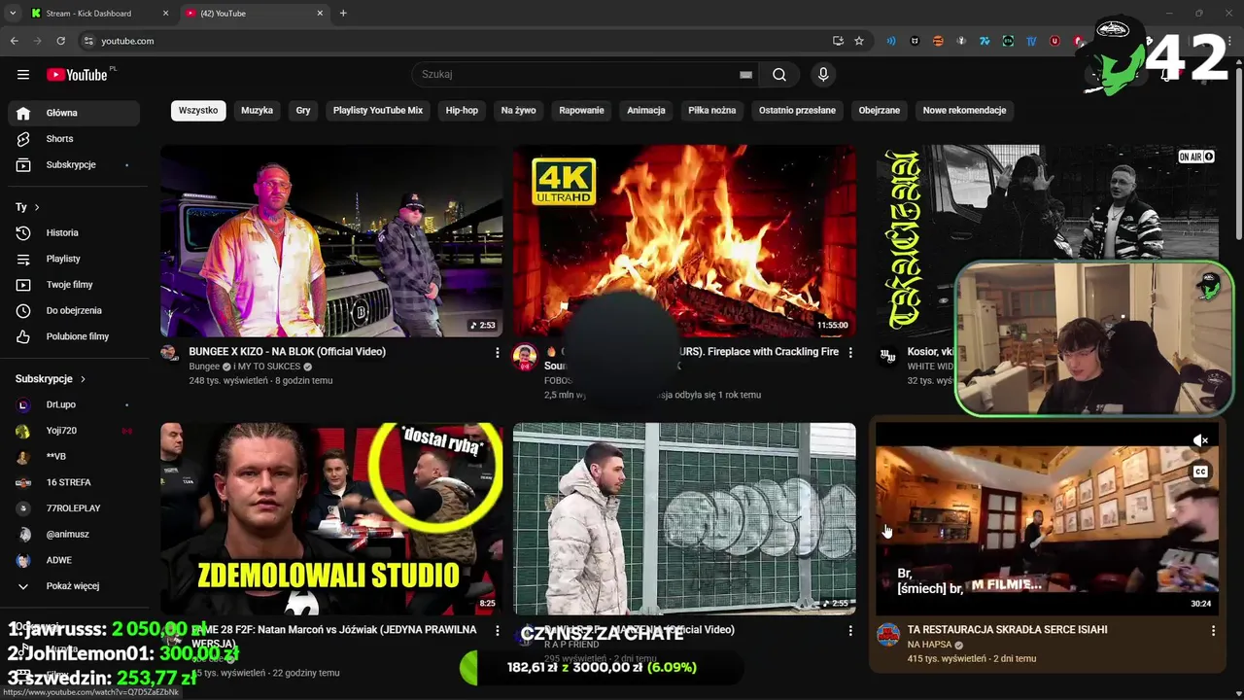The image size is (1244, 700).
Task: Select the Piłka nożna chip
Action: point(712,111)
